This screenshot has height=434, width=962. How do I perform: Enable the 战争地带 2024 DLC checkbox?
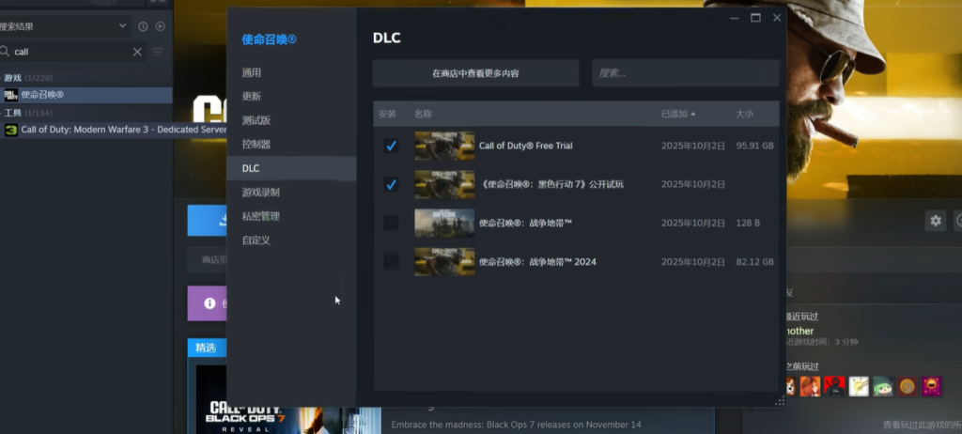391,261
